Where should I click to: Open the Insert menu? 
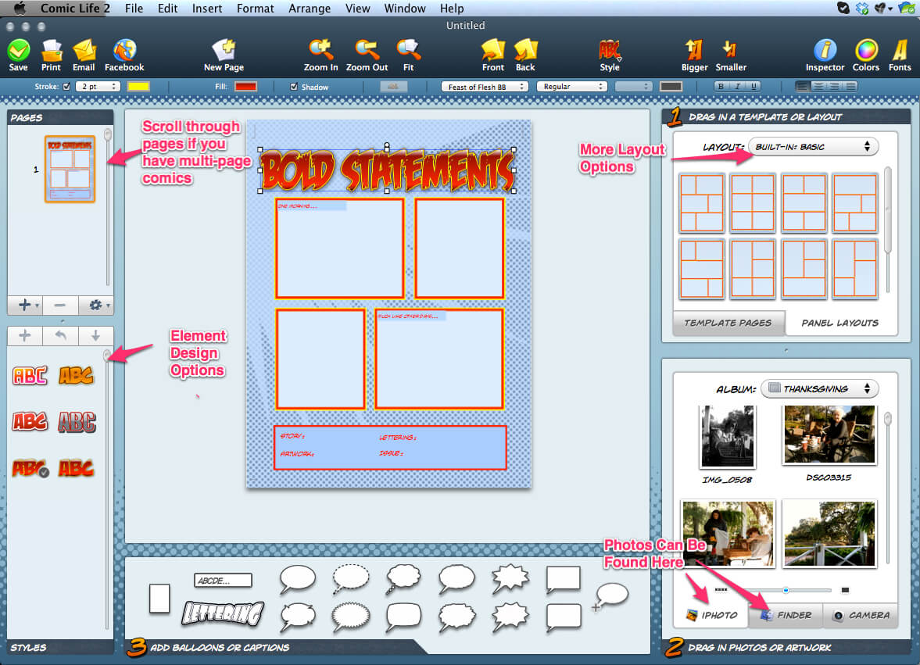207,9
